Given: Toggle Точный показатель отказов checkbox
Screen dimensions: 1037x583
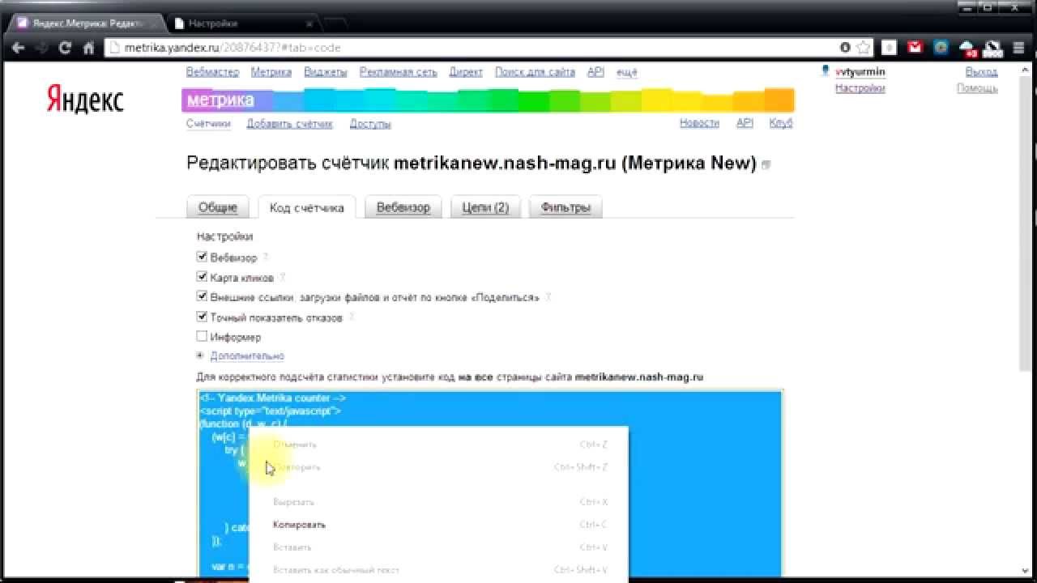Looking at the screenshot, I should [202, 317].
